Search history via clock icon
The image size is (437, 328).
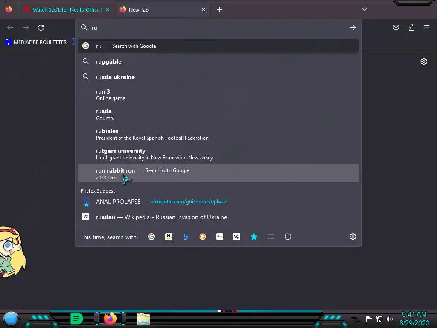coord(288,237)
